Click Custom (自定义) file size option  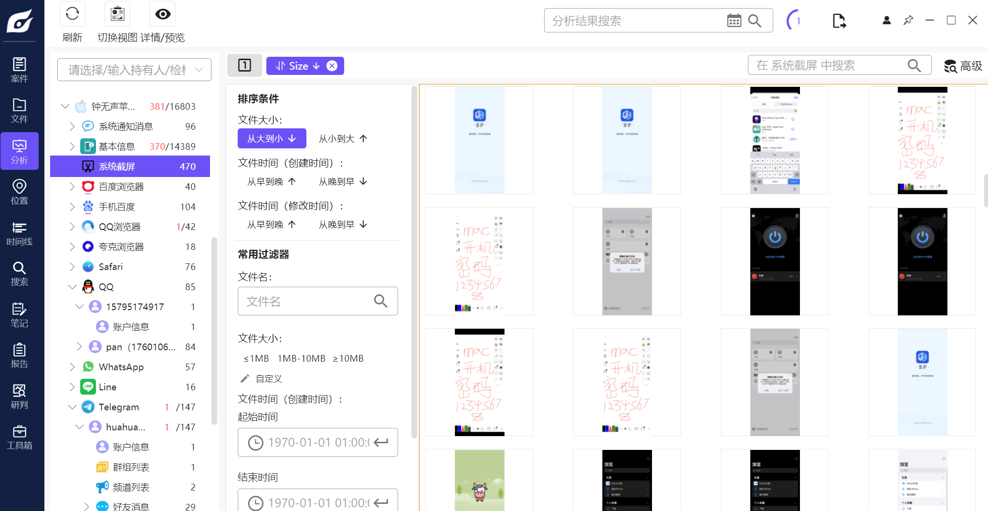(268, 379)
